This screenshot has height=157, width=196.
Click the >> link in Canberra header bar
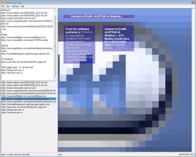tap(125, 17)
